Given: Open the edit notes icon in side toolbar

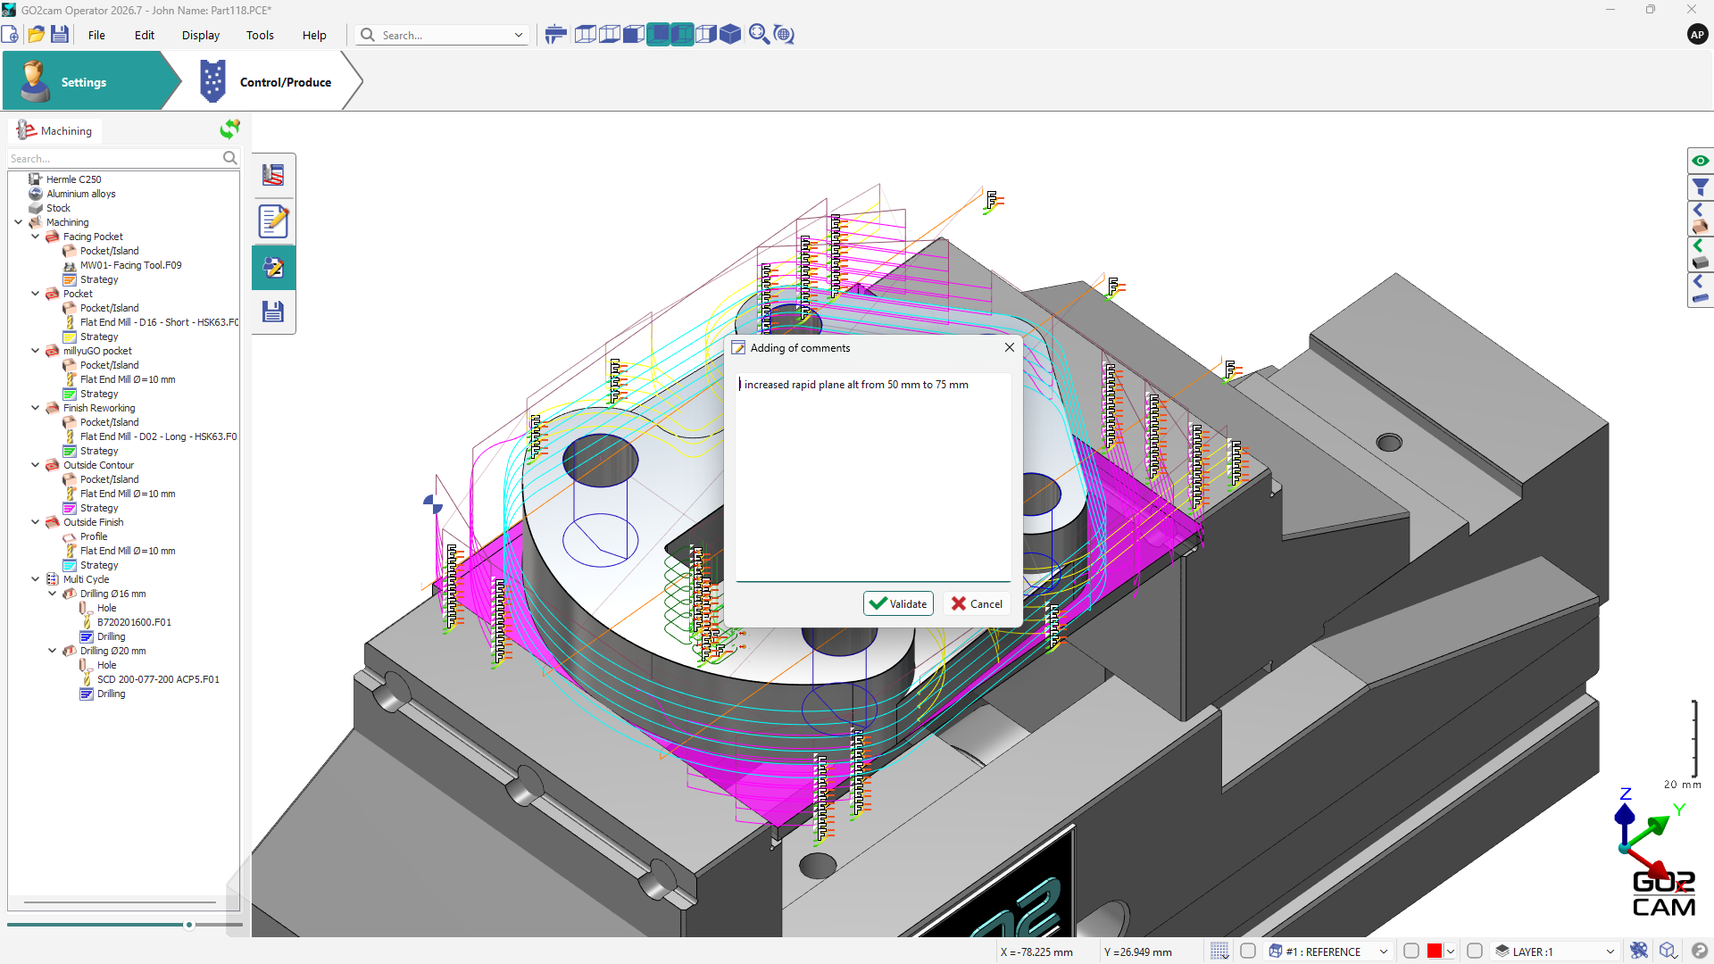Looking at the screenshot, I should point(273,221).
